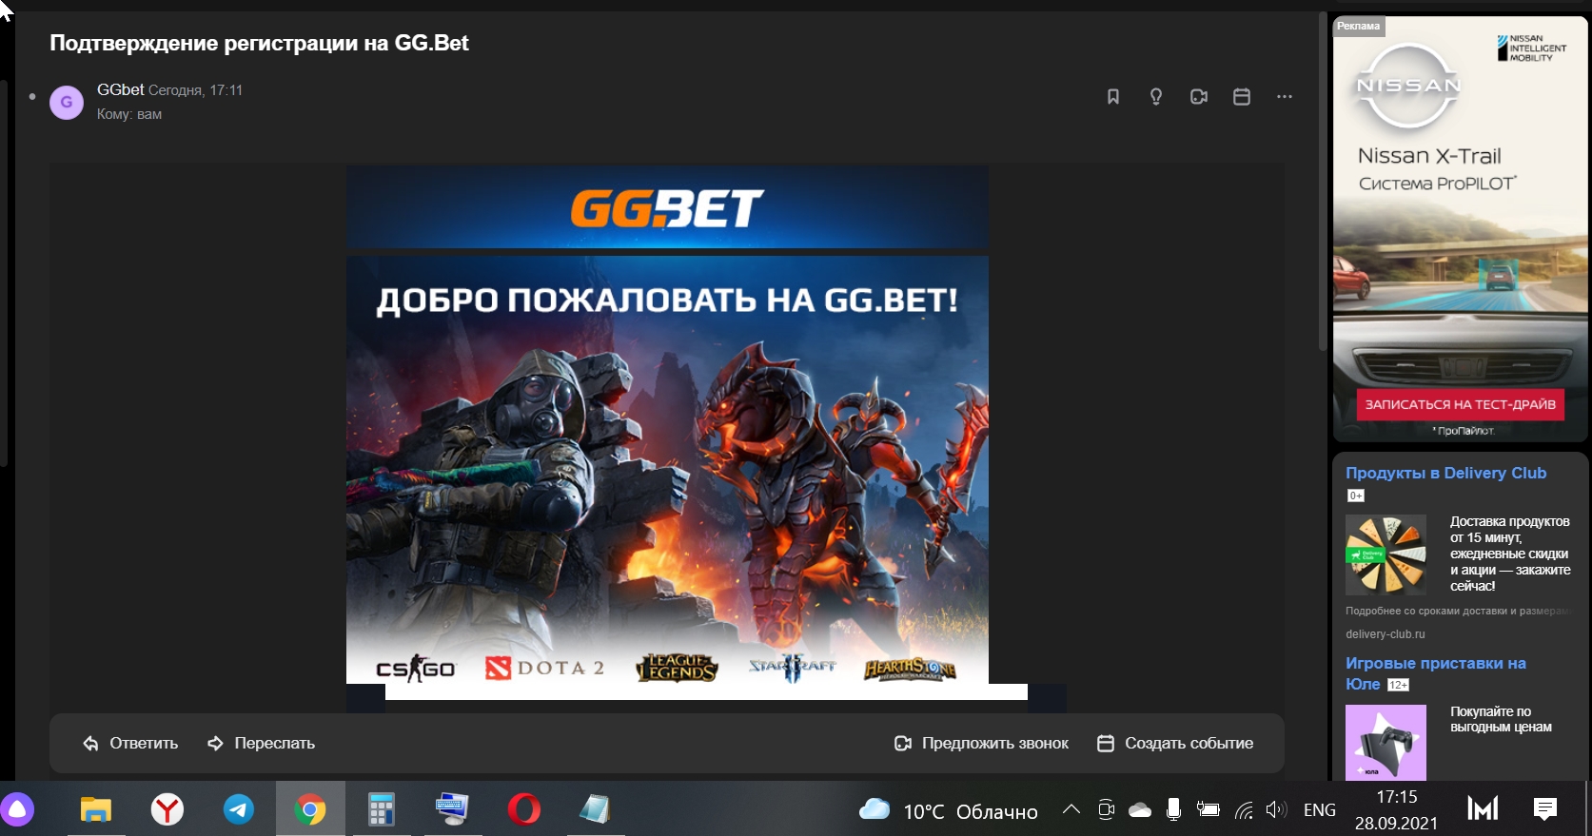Click the delivery-club.ru site address

point(1386,634)
